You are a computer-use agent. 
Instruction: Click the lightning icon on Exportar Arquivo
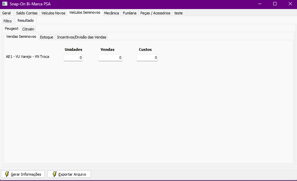point(55,174)
